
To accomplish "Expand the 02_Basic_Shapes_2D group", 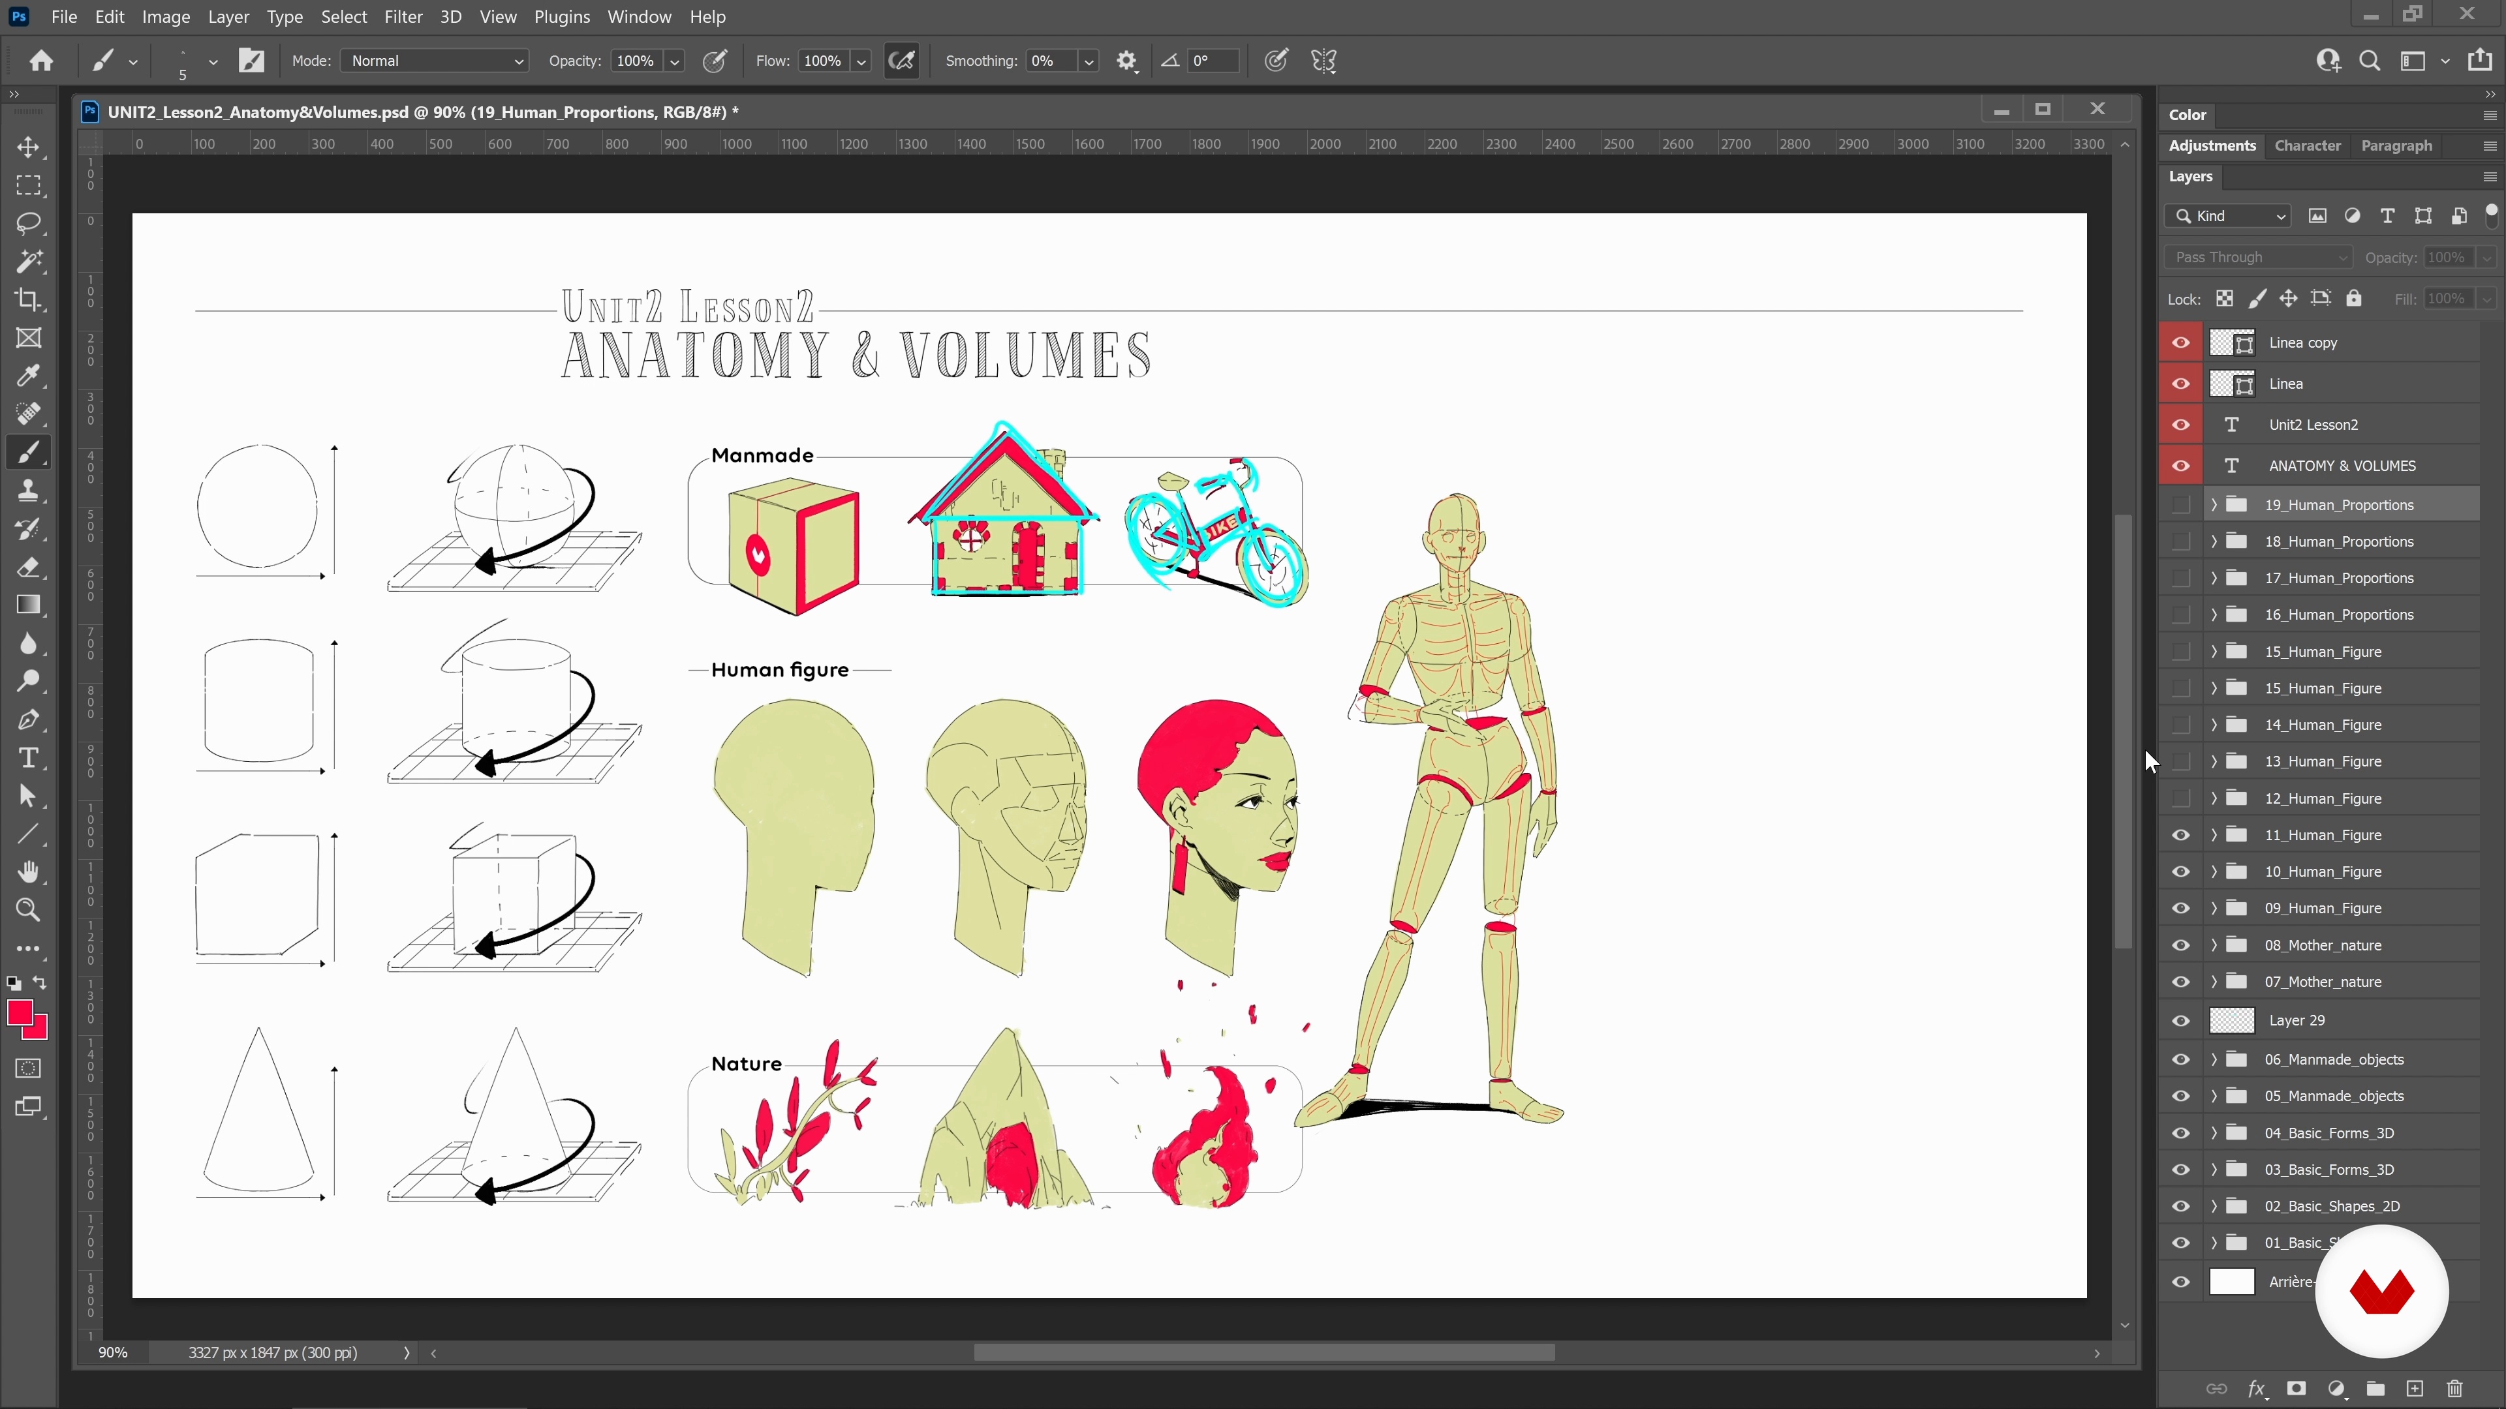I will pyautogui.click(x=2214, y=1207).
